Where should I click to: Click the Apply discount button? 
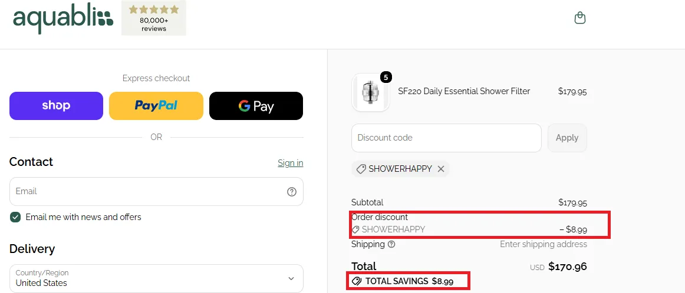[567, 138]
